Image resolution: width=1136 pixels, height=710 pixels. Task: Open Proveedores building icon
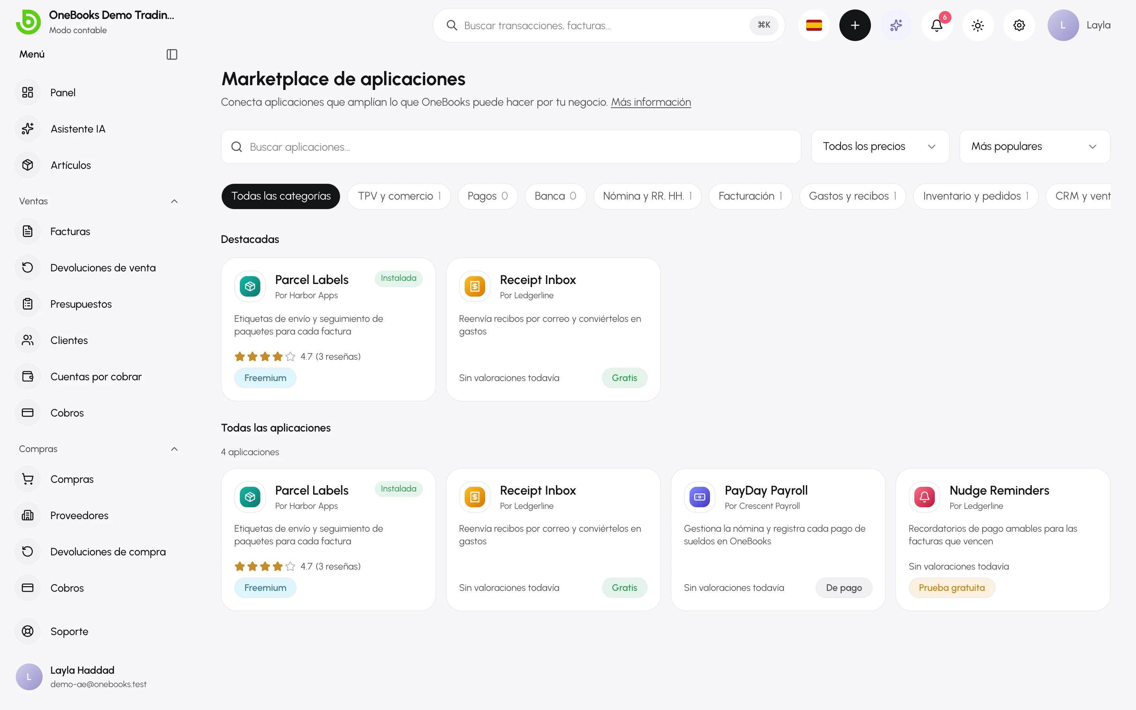tap(28, 515)
